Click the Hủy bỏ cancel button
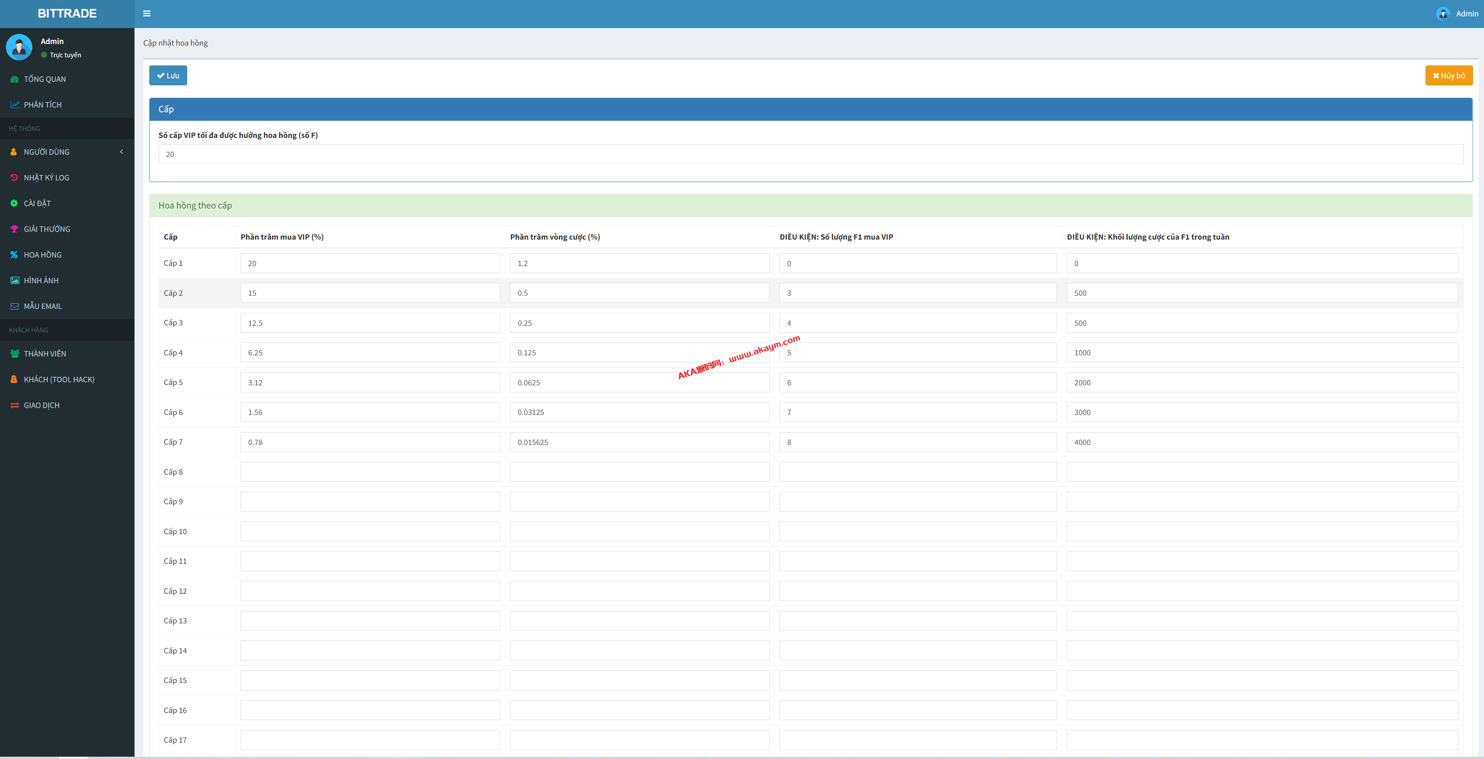Viewport: 1484px width, 759px height. 1448,76
